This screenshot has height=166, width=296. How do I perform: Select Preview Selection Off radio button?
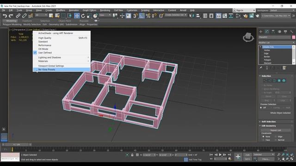click(261, 107)
